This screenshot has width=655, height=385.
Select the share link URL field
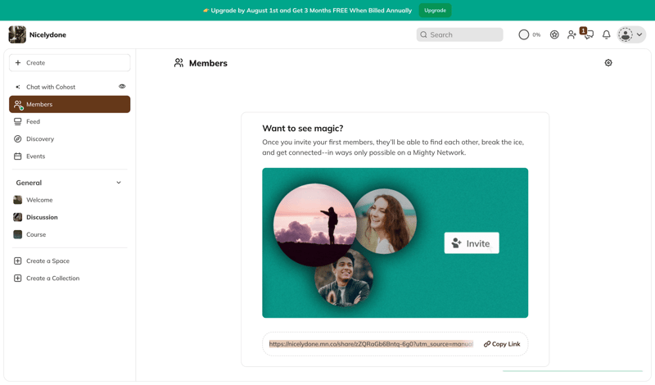(371, 344)
